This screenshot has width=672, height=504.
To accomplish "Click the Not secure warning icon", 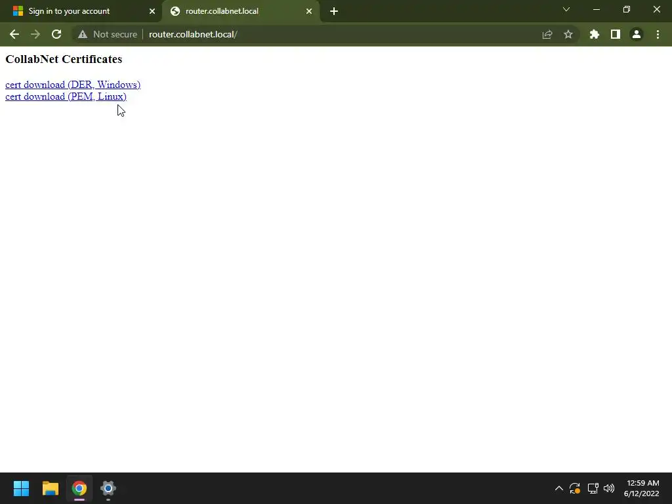I will pos(82,34).
